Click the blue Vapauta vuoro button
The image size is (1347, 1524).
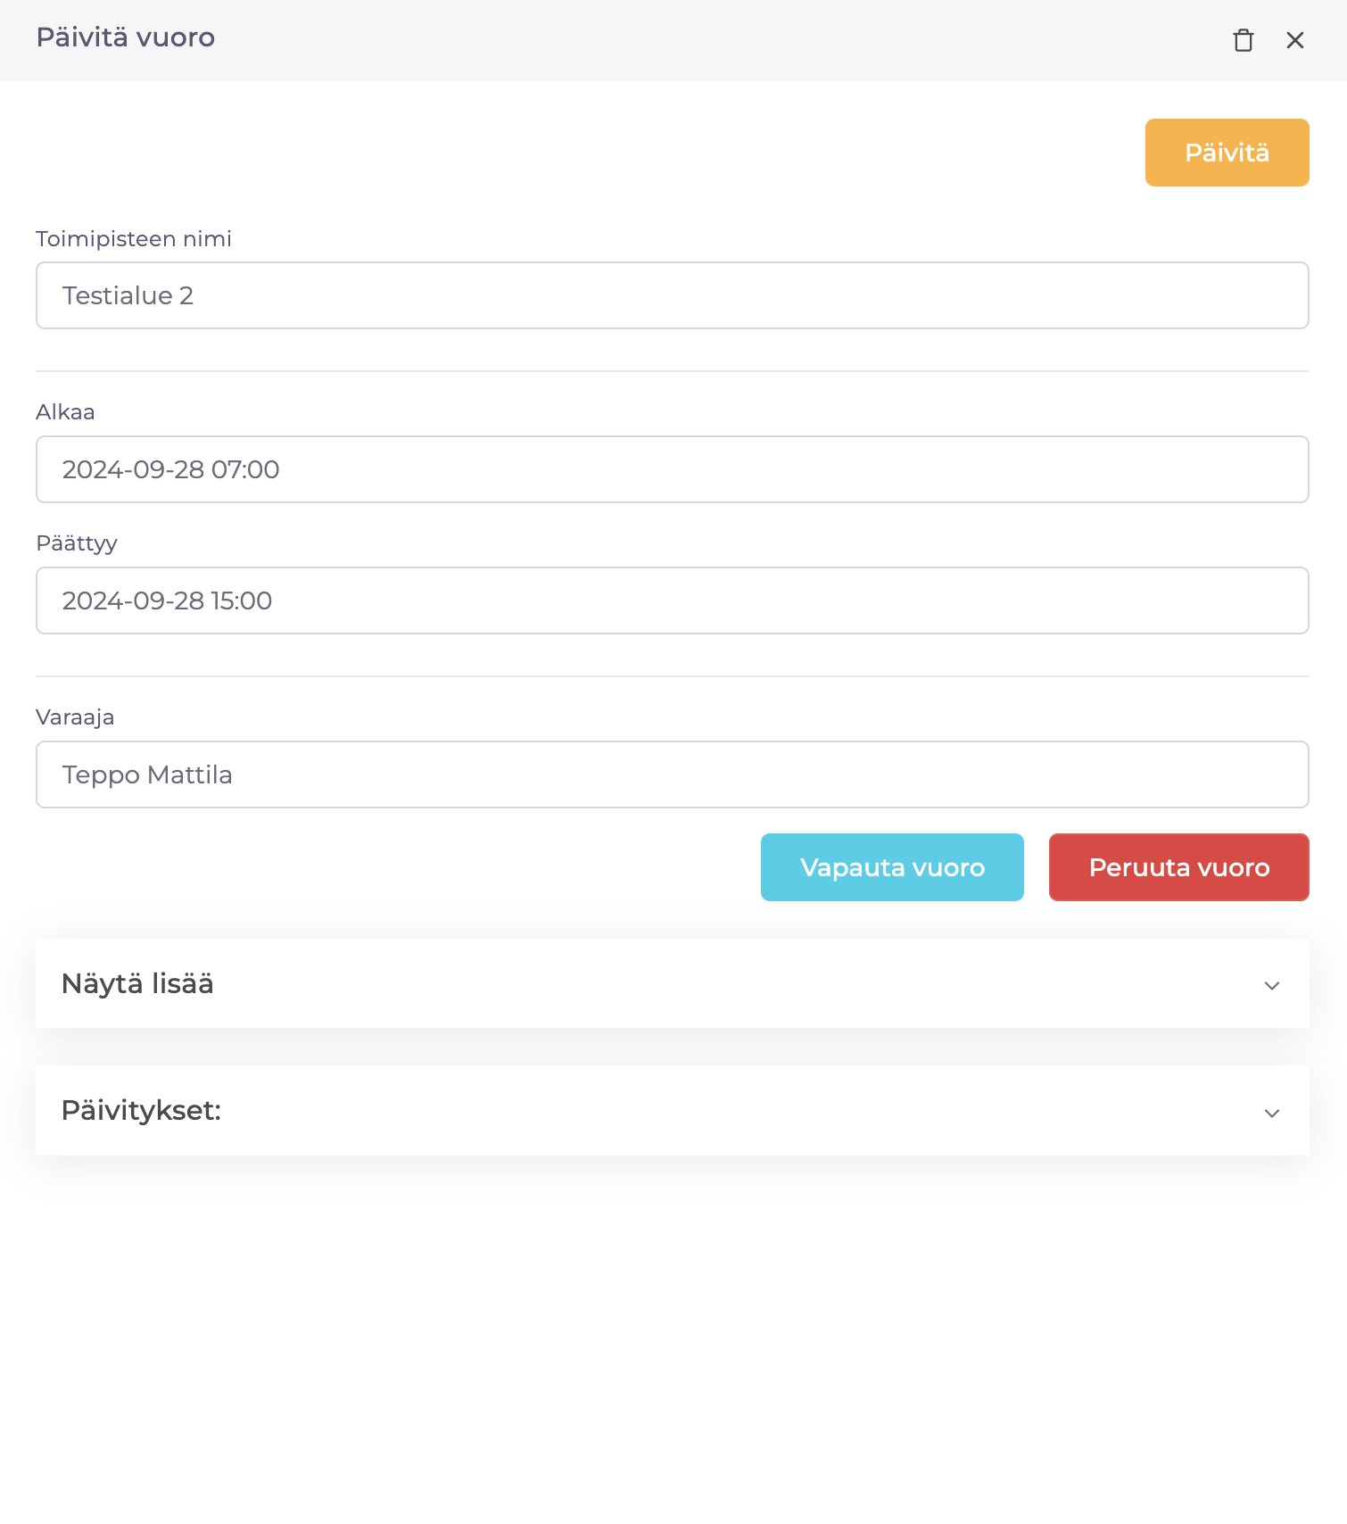tap(891, 867)
